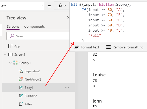Viewport: 147px width, 109px height.
Task: Click the Subtitle2 label icon
Action: 21,96
